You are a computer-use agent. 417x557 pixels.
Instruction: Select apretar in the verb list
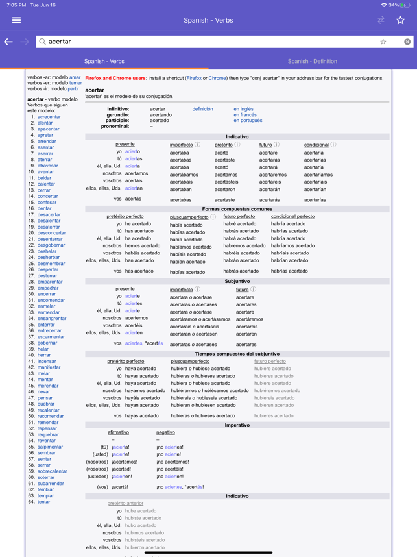click(45, 135)
